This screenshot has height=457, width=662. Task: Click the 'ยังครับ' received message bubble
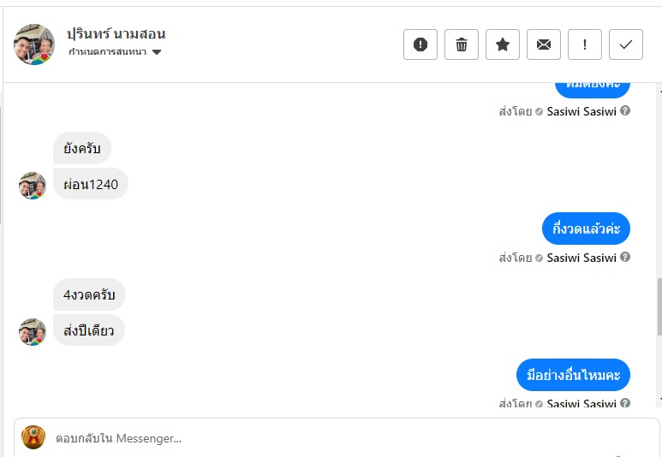coord(82,149)
